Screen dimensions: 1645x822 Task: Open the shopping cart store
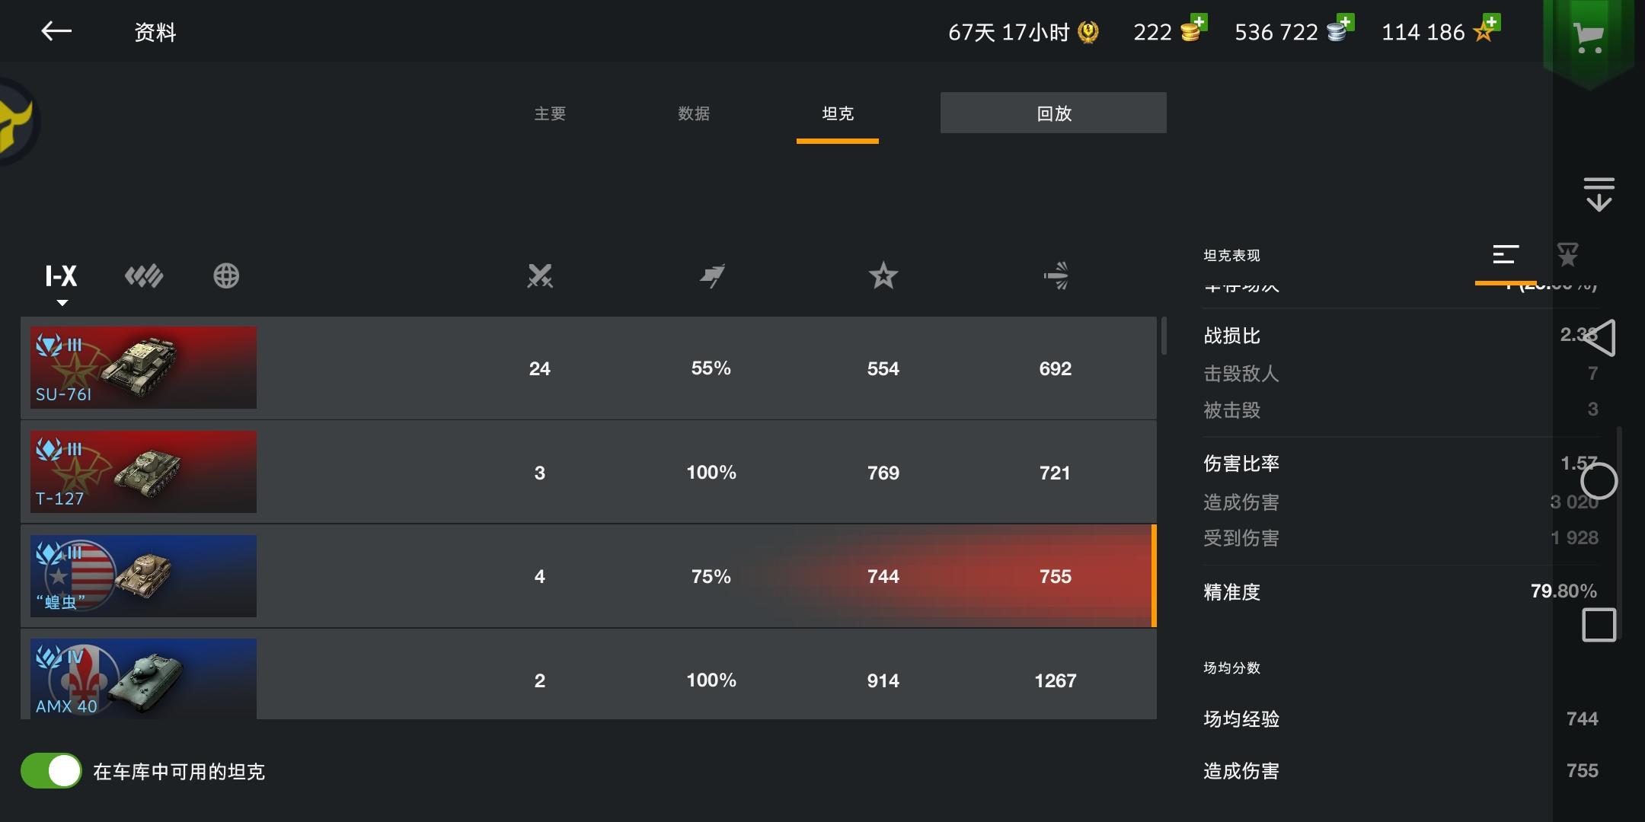[x=1589, y=36]
